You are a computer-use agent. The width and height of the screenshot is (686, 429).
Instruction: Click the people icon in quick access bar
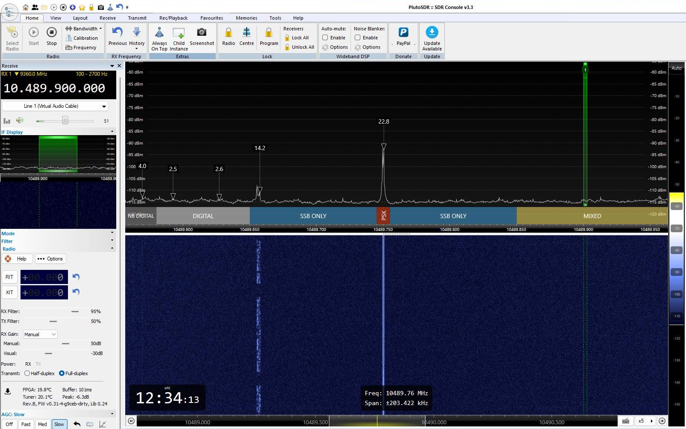pos(35,7)
